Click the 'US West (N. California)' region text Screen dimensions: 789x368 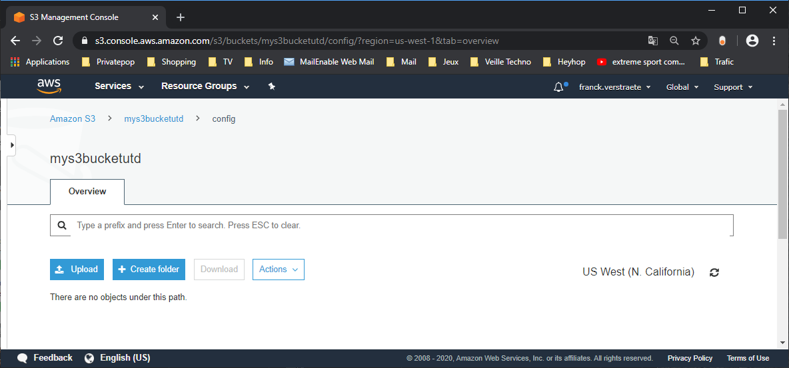638,272
